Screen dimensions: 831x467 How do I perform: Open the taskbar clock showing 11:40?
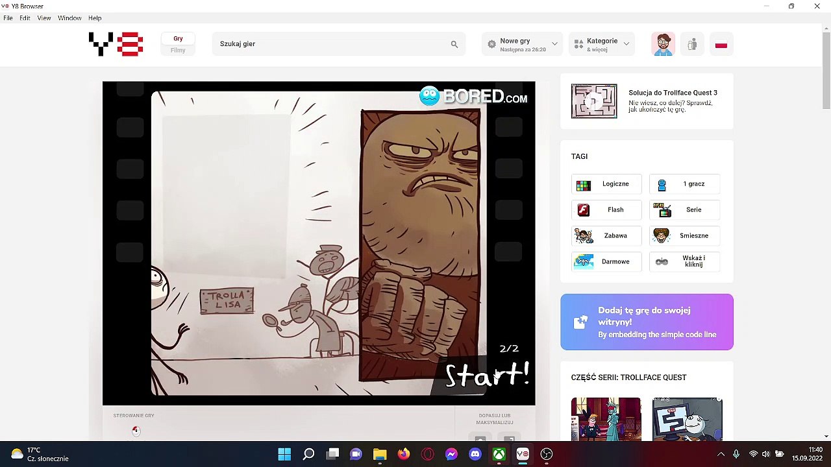click(807, 454)
